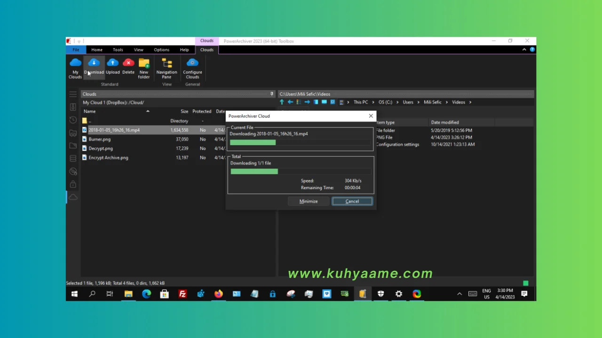Open Configure Clouds settings
Viewport: 602px width, 338px height.
(x=192, y=68)
